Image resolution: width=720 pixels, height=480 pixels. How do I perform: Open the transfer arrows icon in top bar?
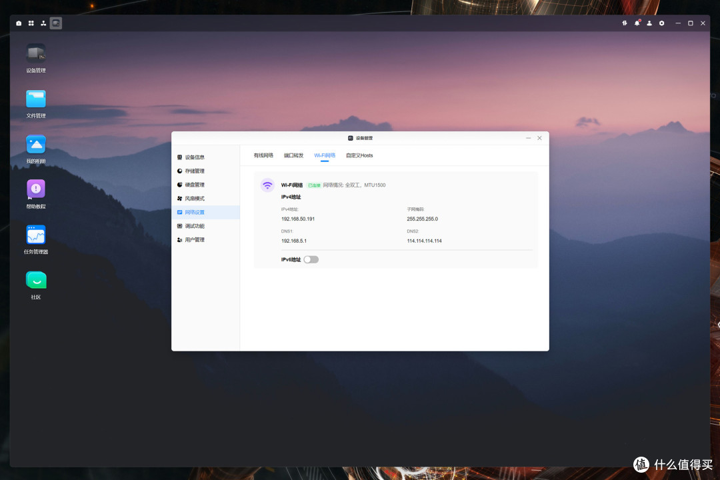tap(625, 23)
